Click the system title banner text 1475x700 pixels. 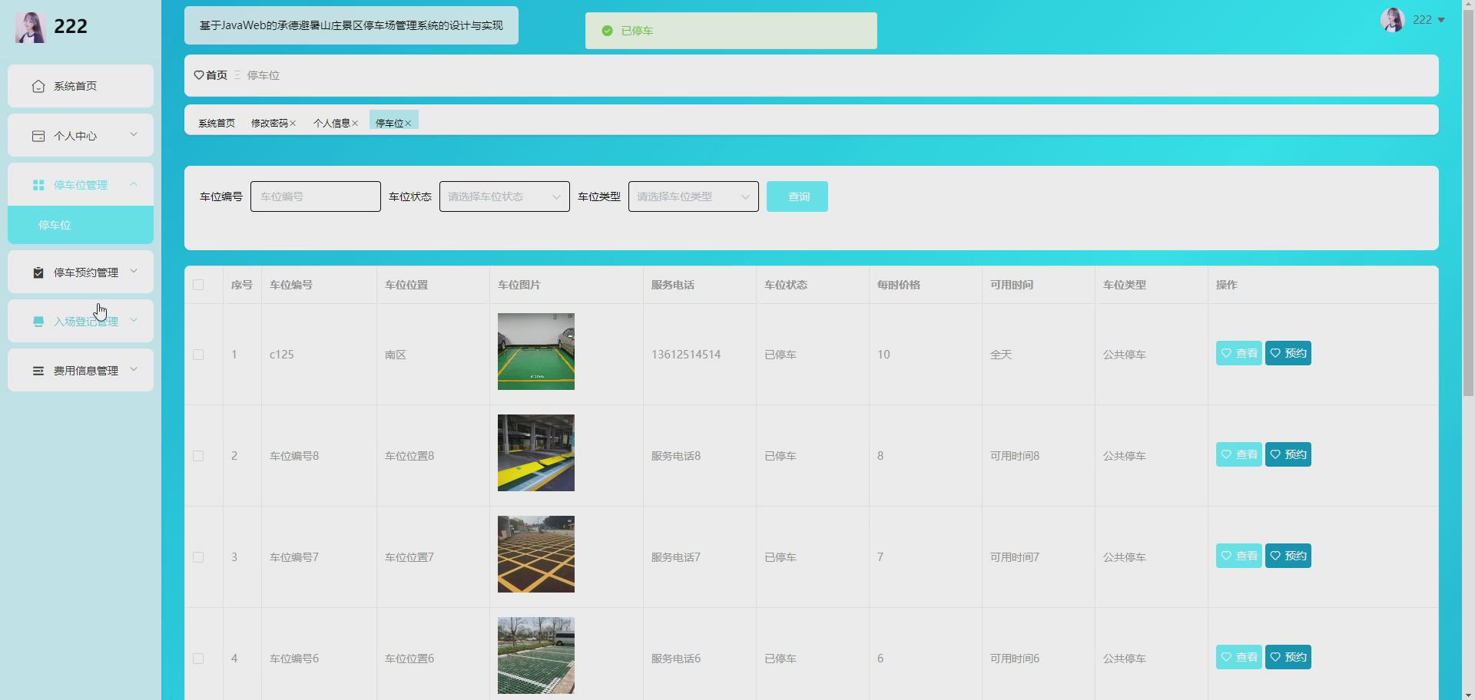click(x=351, y=25)
